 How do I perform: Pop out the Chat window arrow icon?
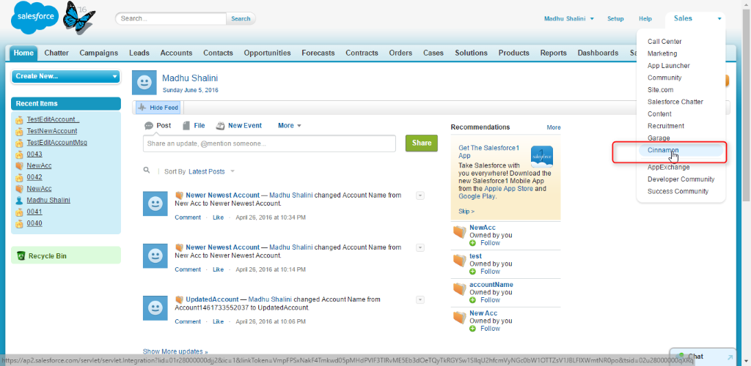point(730,357)
